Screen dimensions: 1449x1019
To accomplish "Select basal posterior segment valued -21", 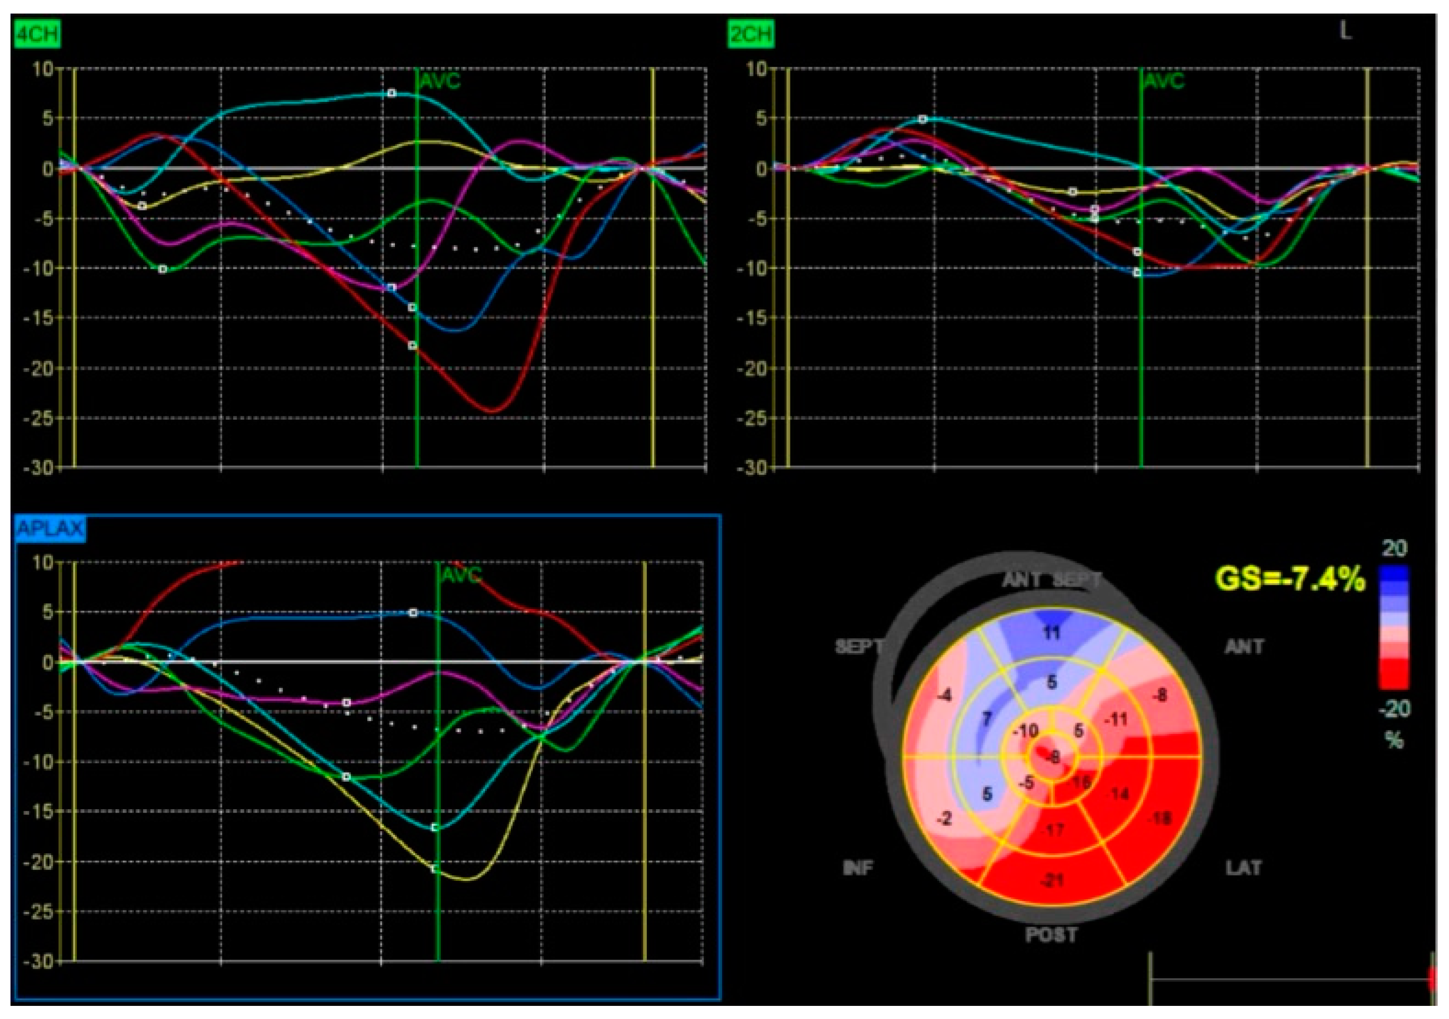I will (1052, 879).
